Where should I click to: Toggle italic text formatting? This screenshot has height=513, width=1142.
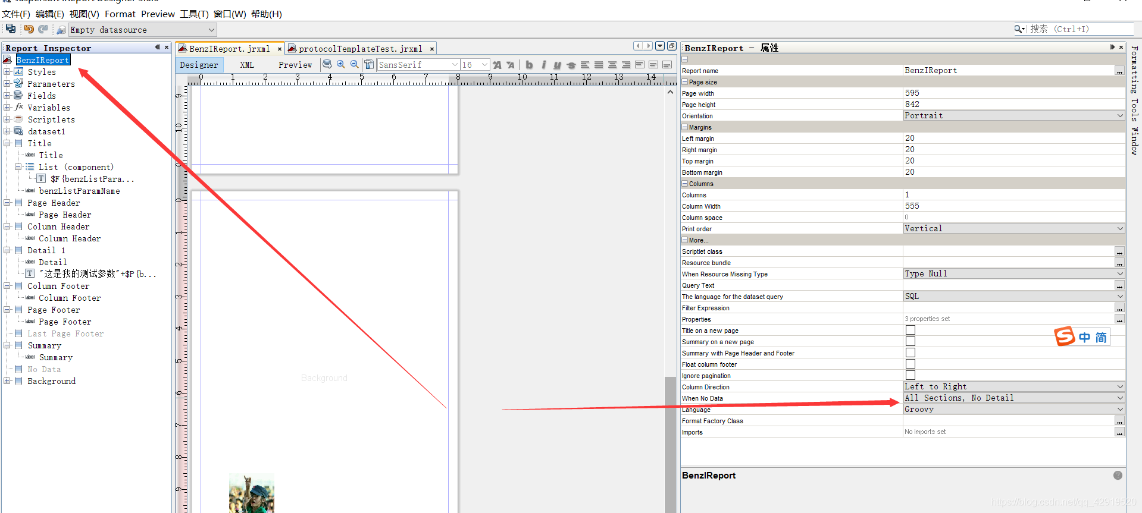(x=543, y=65)
